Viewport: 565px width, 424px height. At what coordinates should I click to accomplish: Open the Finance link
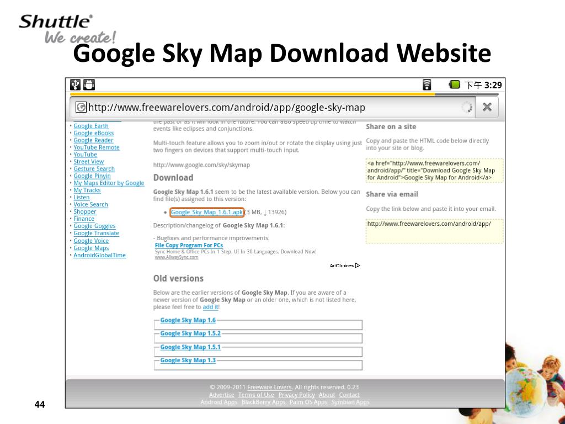click(x=84, y=219)
